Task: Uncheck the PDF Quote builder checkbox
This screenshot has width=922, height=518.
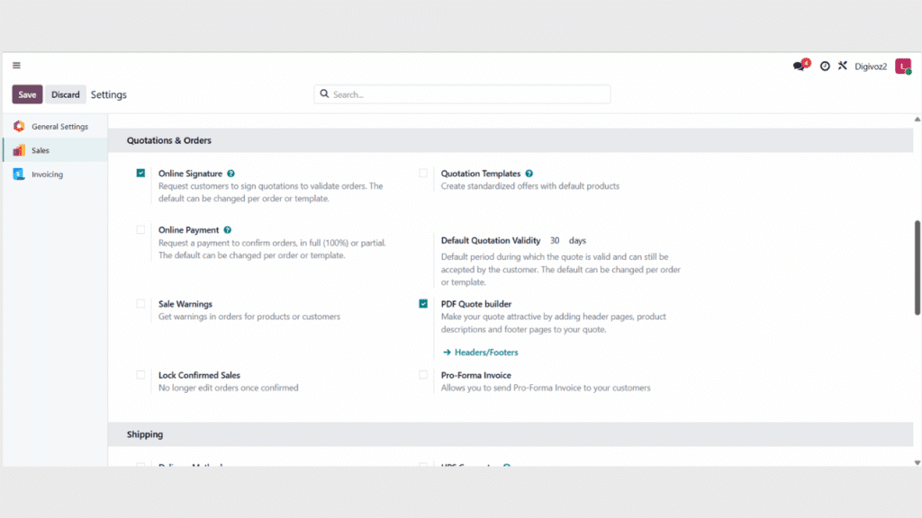Action: pyautogui.click(x=423, y=304)
